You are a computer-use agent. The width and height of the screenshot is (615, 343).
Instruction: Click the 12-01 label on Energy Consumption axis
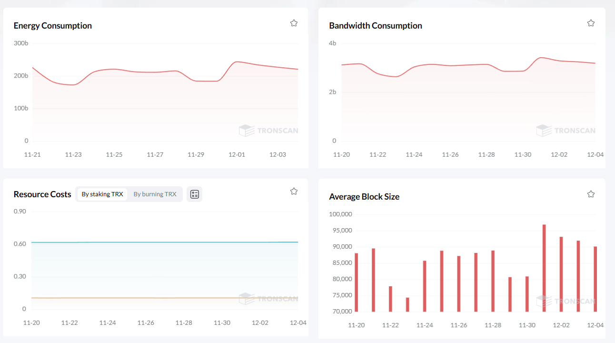tap(237, 155)
